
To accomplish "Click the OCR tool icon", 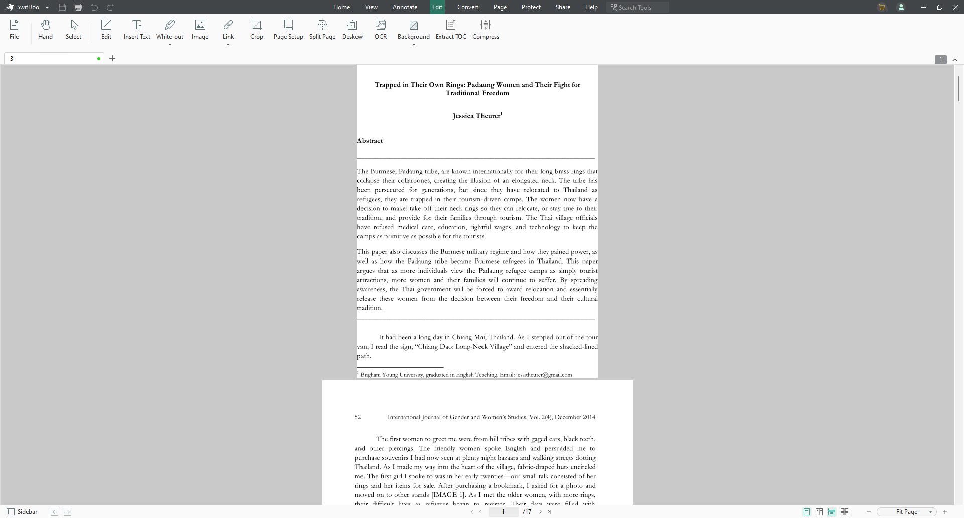I will click(381, 29).
